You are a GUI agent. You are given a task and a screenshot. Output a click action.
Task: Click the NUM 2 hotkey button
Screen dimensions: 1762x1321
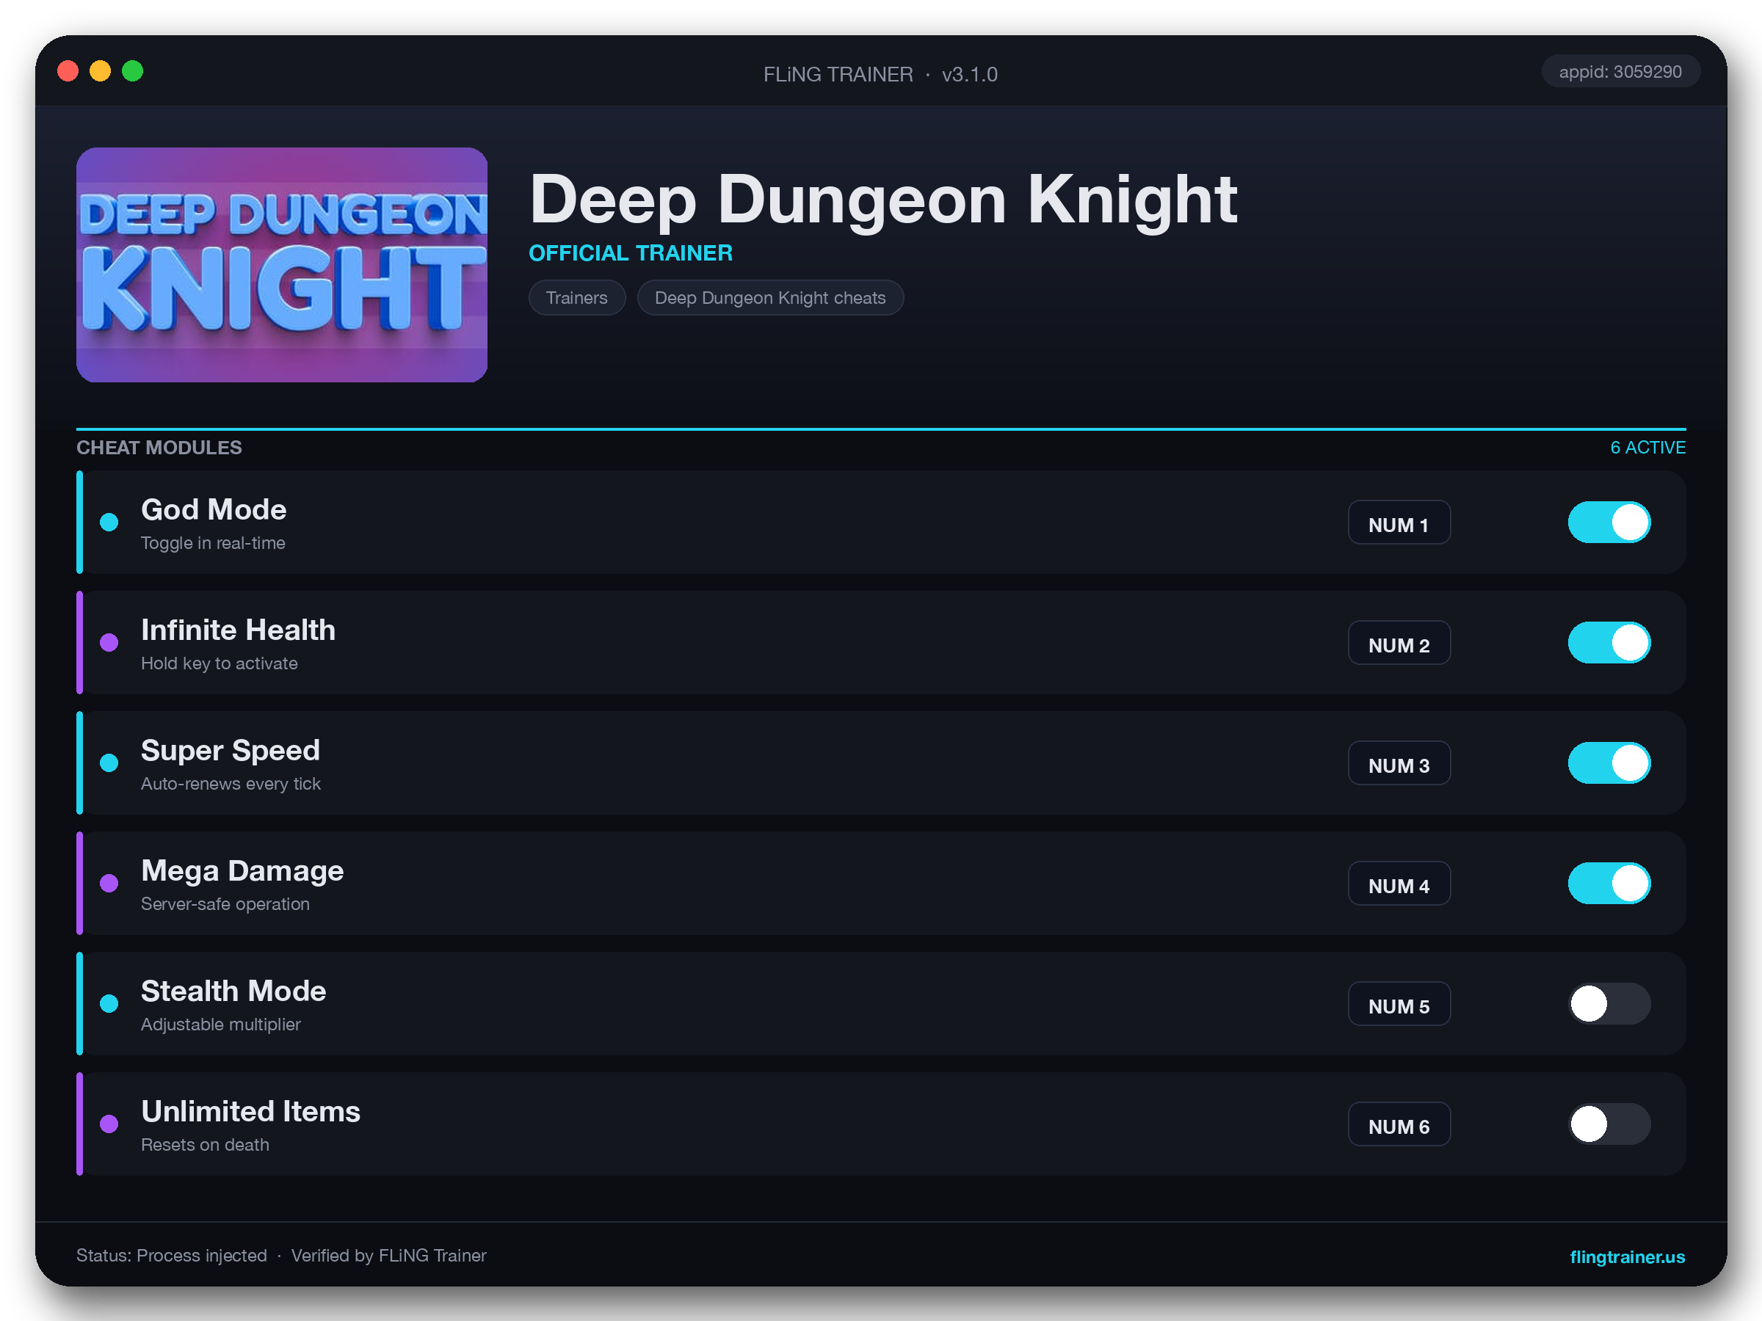pos(1399,643)
